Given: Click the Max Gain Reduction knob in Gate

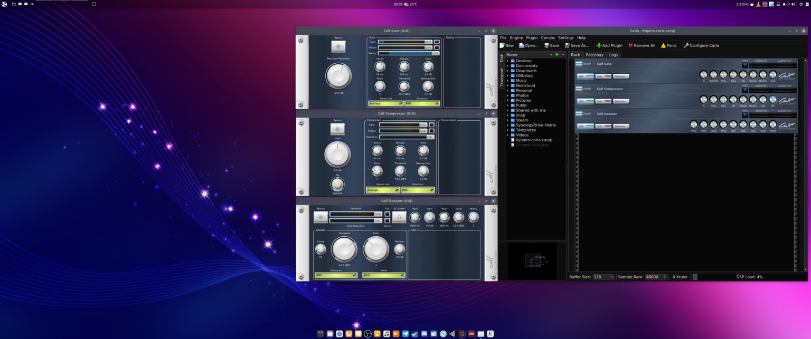Looking at the screenshot, I should tap(338, 76).
